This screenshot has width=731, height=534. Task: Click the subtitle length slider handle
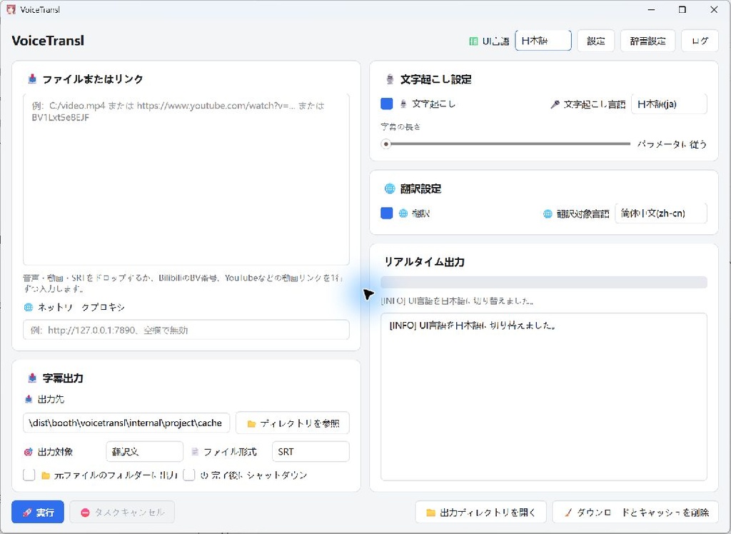click(x=385, y=143)
